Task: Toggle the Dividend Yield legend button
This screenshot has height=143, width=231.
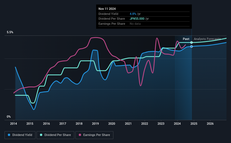Action: coord(20,135)
